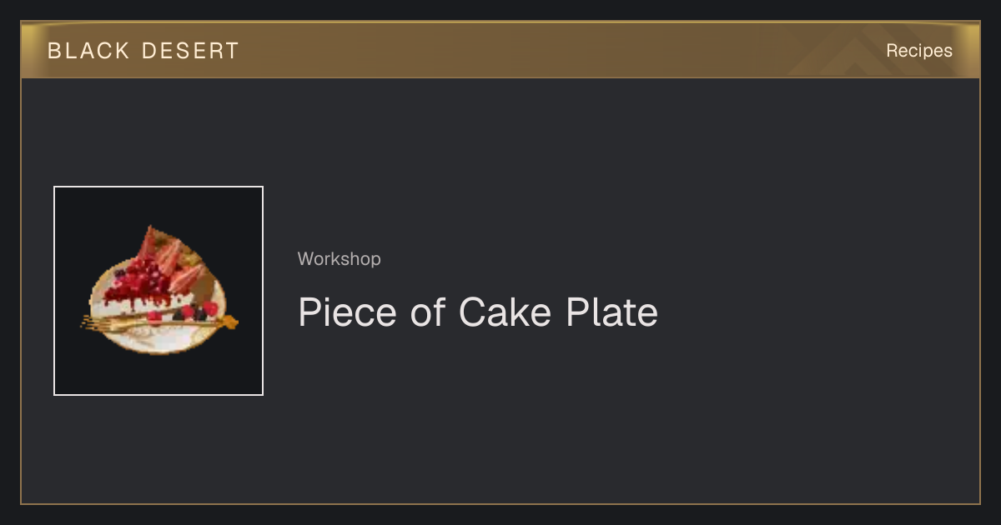Open the Recipes section

click(x=918, y=51)
